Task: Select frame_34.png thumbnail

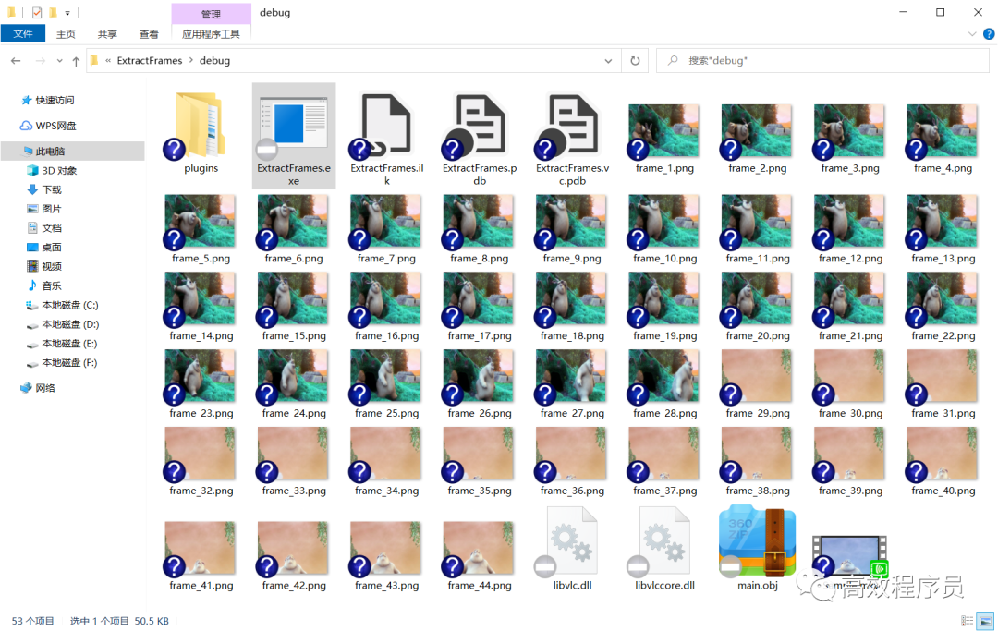Action: (x=385, y=454)
